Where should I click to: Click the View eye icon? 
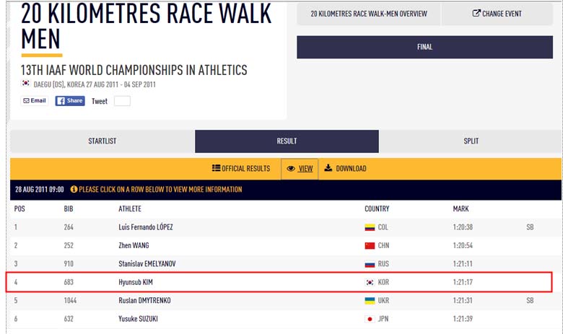291,169
